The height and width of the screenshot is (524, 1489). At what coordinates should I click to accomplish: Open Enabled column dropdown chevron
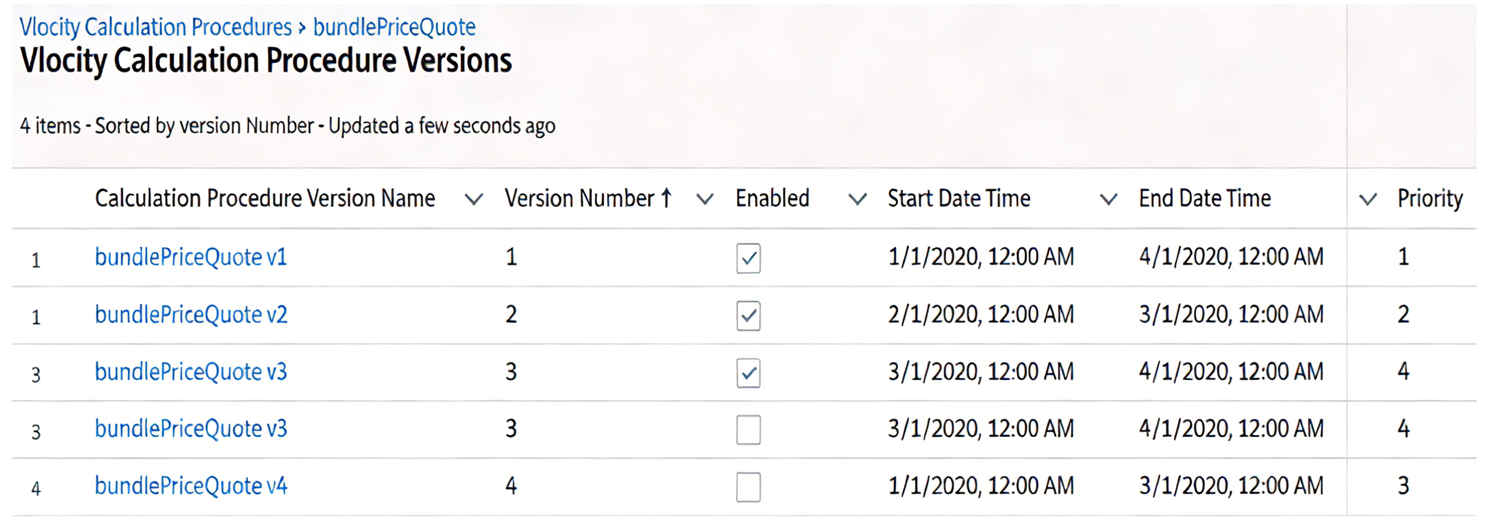point(857,200)
